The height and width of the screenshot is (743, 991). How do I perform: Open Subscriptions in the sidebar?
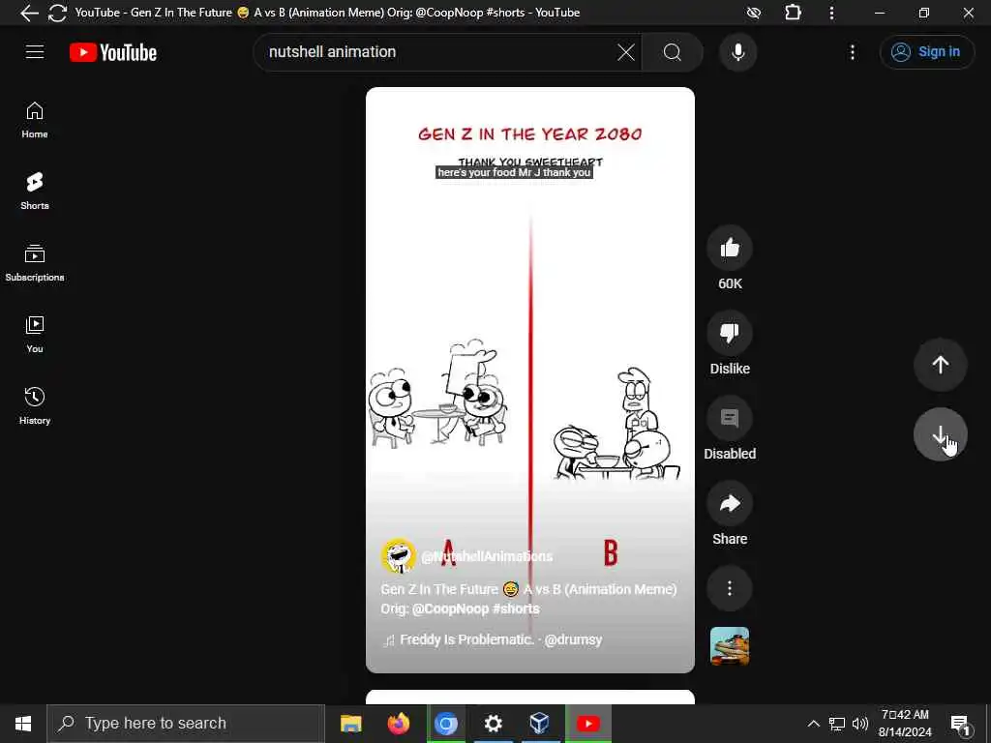pyautogui.click(x=35, y=263)
